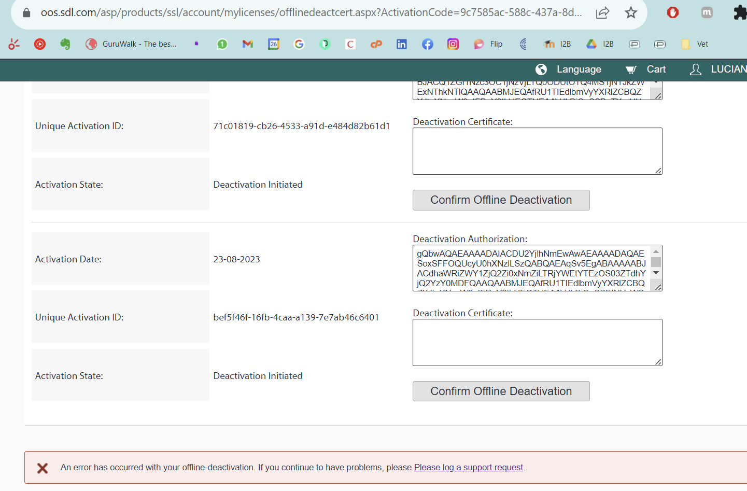Open the Facebook bookmark
The height and width of the screenshot is (491, 747).
[x=428, y=44]
